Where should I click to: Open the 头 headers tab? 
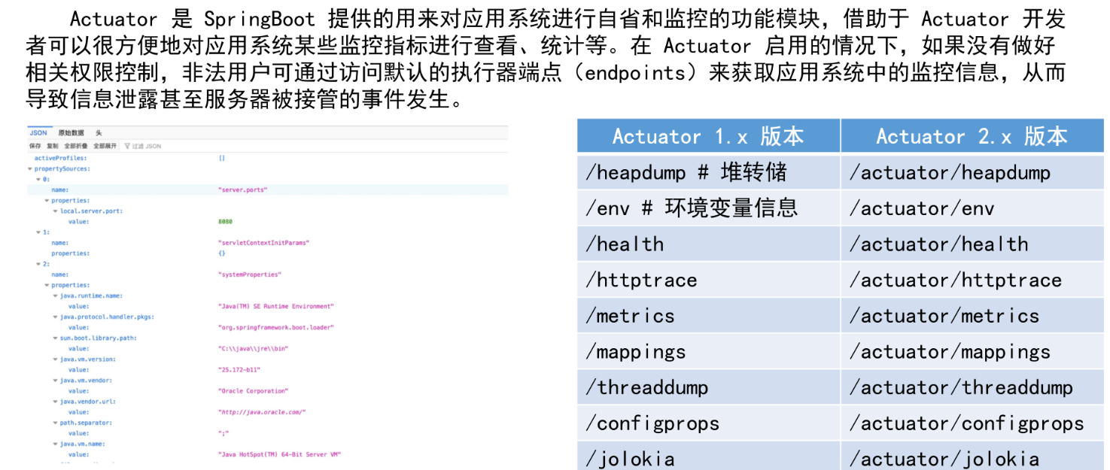99,133
